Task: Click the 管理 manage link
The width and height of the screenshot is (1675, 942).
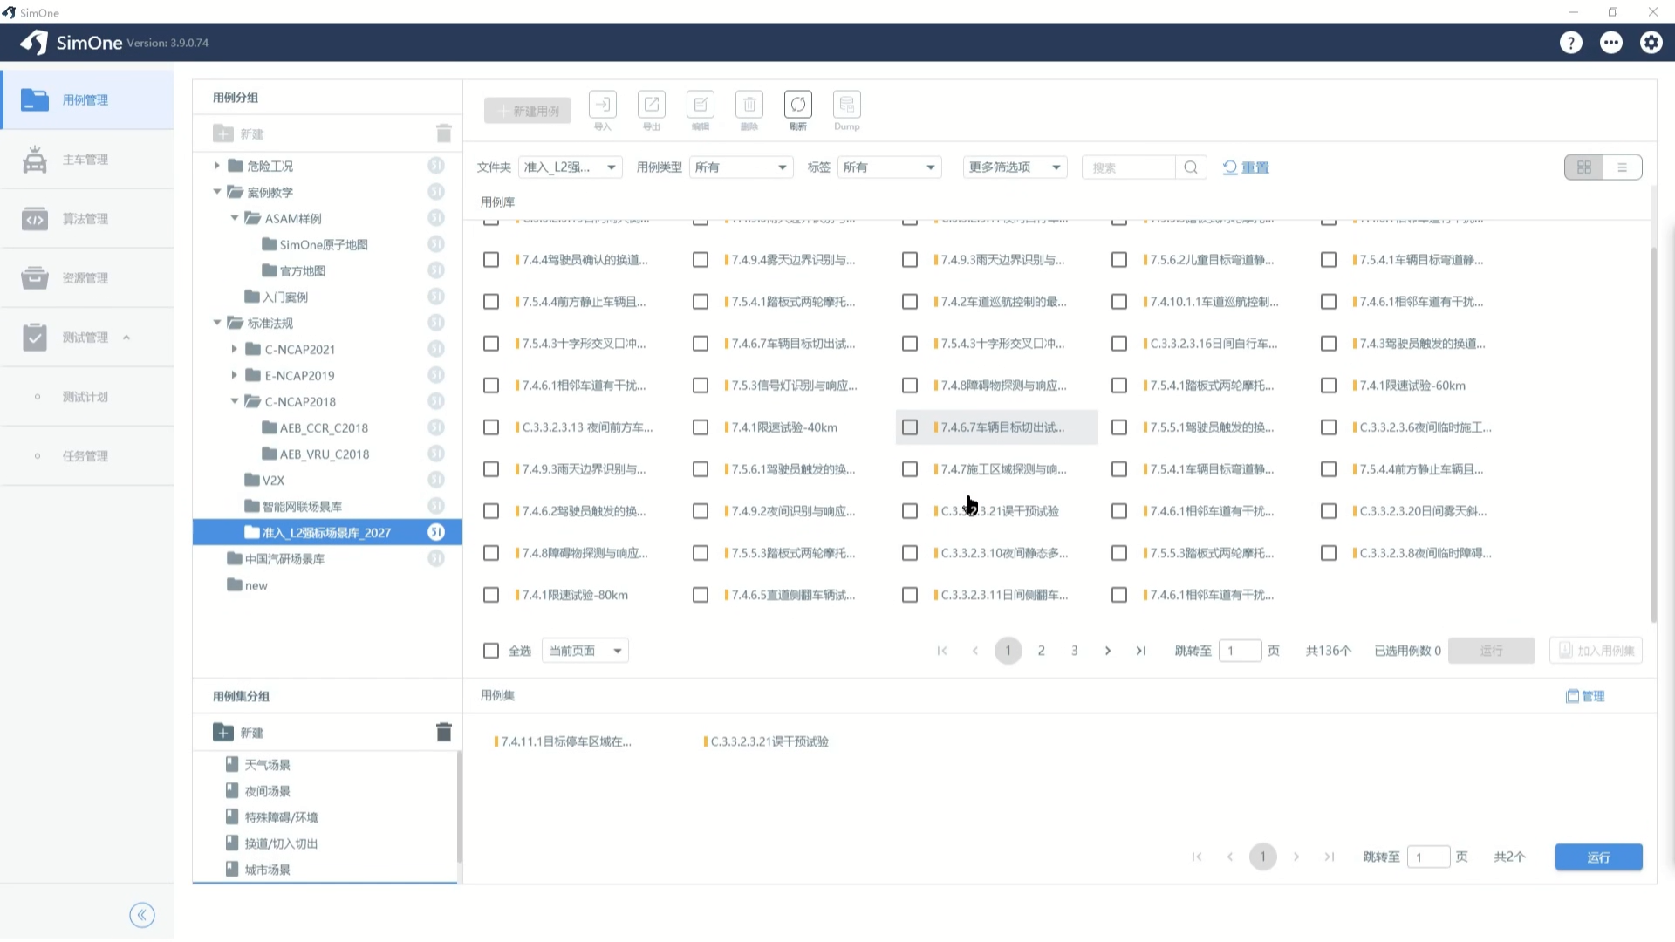Action: point(1585,696)
